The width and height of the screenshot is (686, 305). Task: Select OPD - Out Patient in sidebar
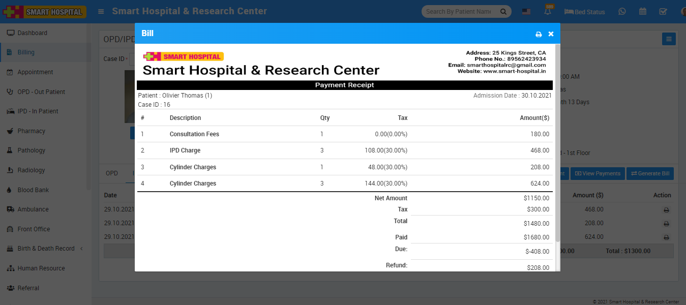[41, 92]
